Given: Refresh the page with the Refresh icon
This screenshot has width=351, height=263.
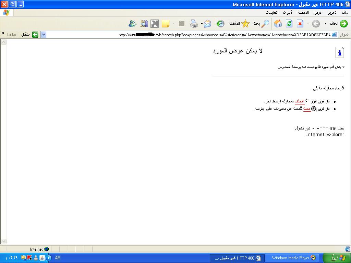Looking at the screenshot, I should click(x=289, y=24).
